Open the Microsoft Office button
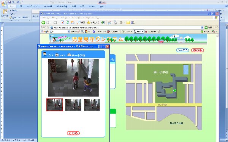The width and height of the screenshot is (228, 142). 3,3
